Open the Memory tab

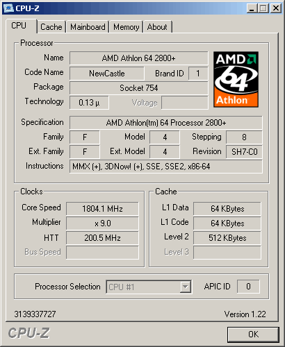[127, 27]
